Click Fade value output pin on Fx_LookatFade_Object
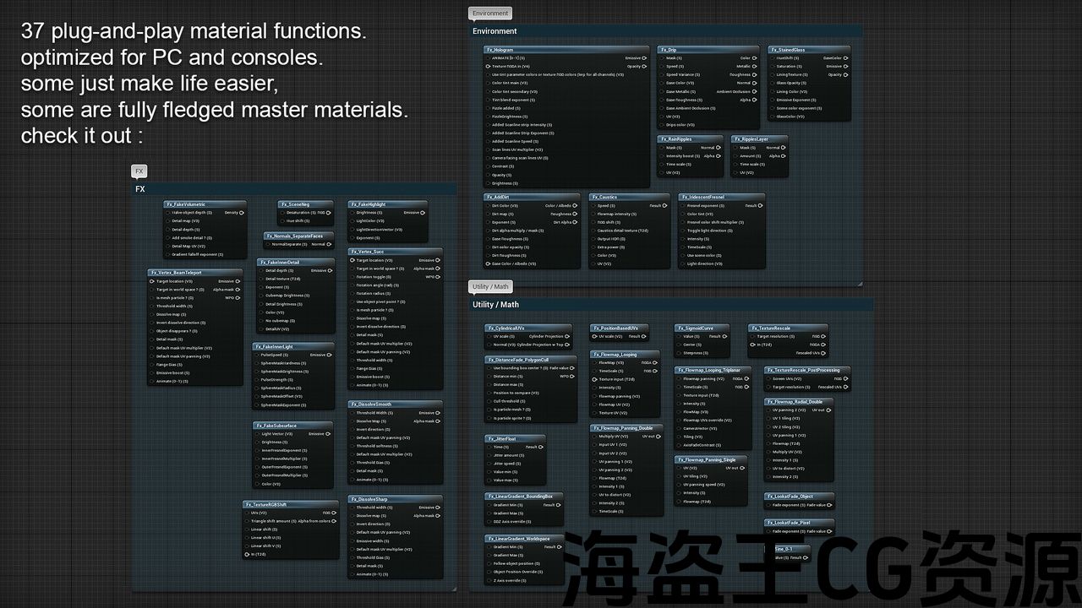 [830, 505]
